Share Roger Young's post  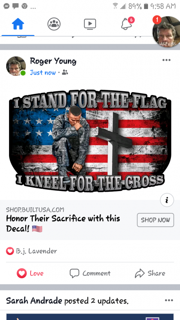point(150,273)
